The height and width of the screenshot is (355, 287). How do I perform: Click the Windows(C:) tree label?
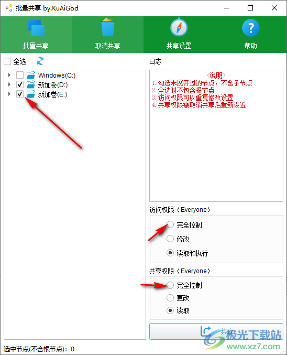[57, 75]
